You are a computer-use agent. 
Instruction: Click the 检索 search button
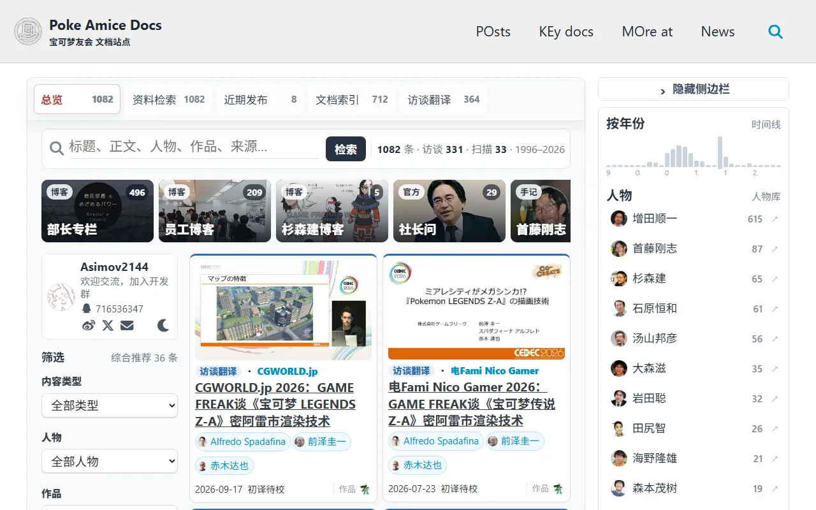coord(346,149)
